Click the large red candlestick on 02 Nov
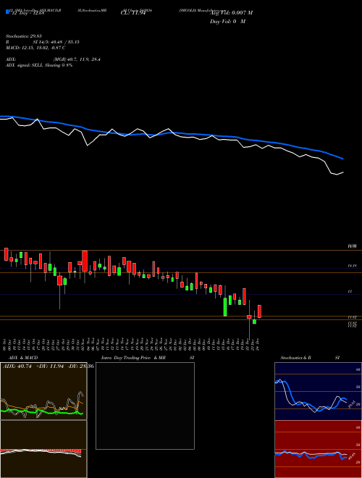The image size is (362, 478). pos(85,261)
